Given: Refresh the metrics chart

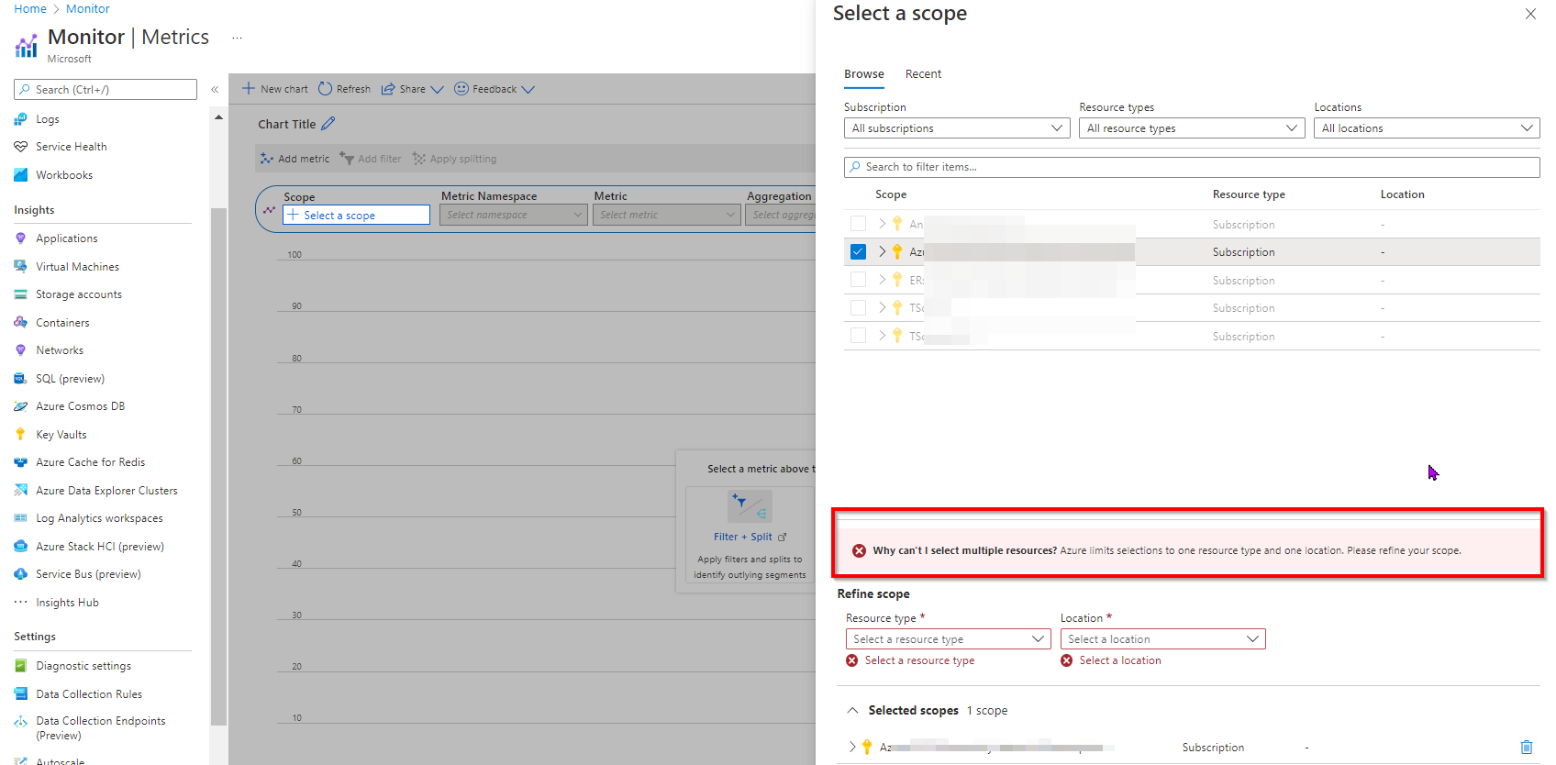Looking at the screenshot, I should click(345, 89).
